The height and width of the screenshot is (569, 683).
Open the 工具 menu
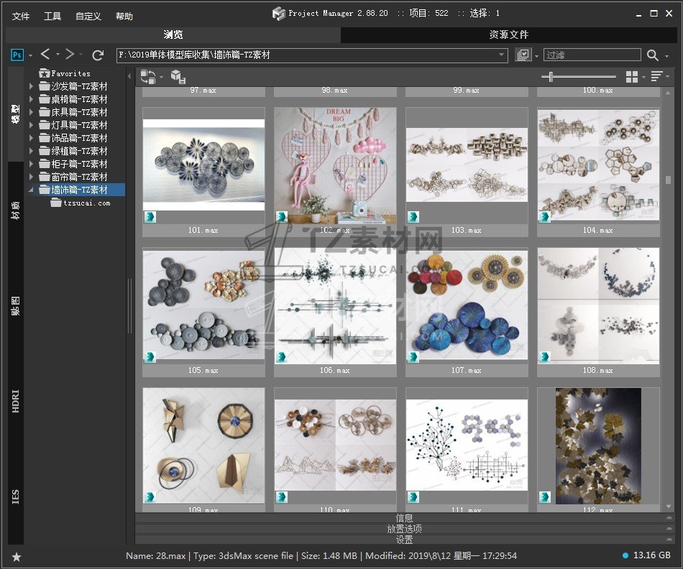pos(52,16)
